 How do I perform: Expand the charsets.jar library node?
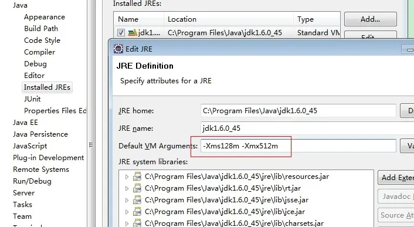pos(127,223)
